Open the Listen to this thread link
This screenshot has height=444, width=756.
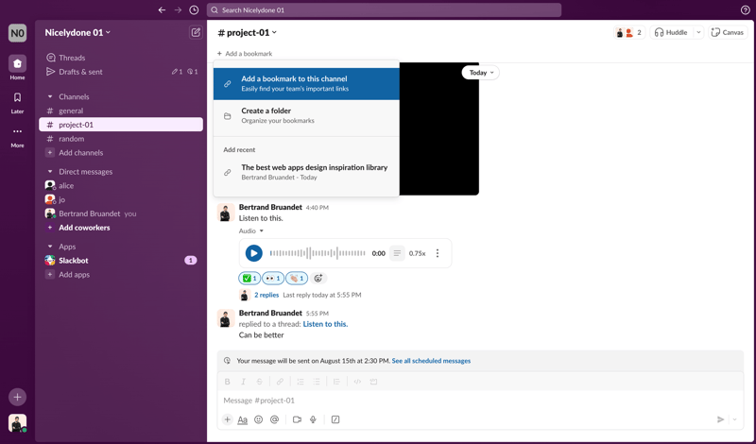click(325, 324)
